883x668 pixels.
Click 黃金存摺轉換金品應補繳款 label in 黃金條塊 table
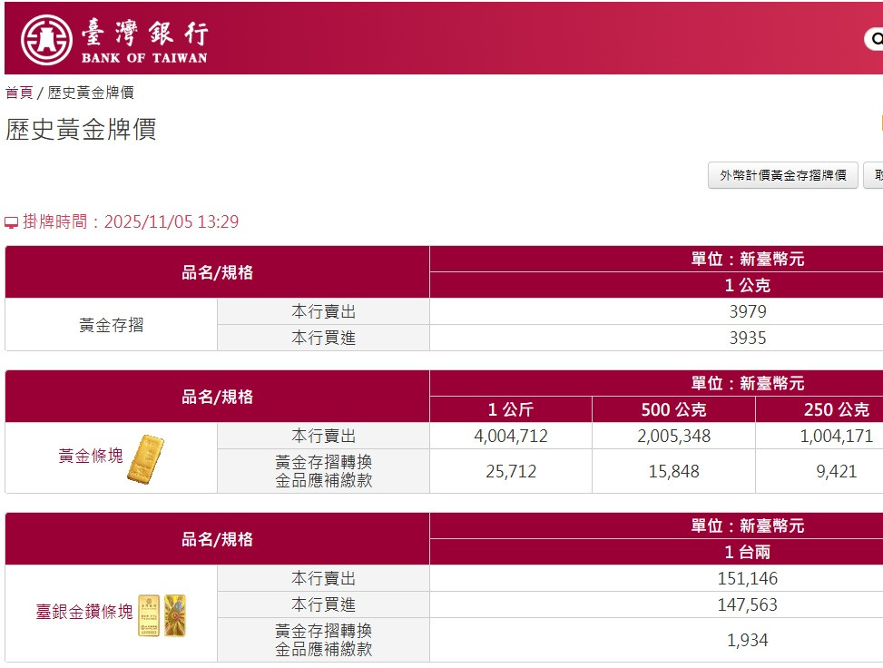tap(323, 471)
